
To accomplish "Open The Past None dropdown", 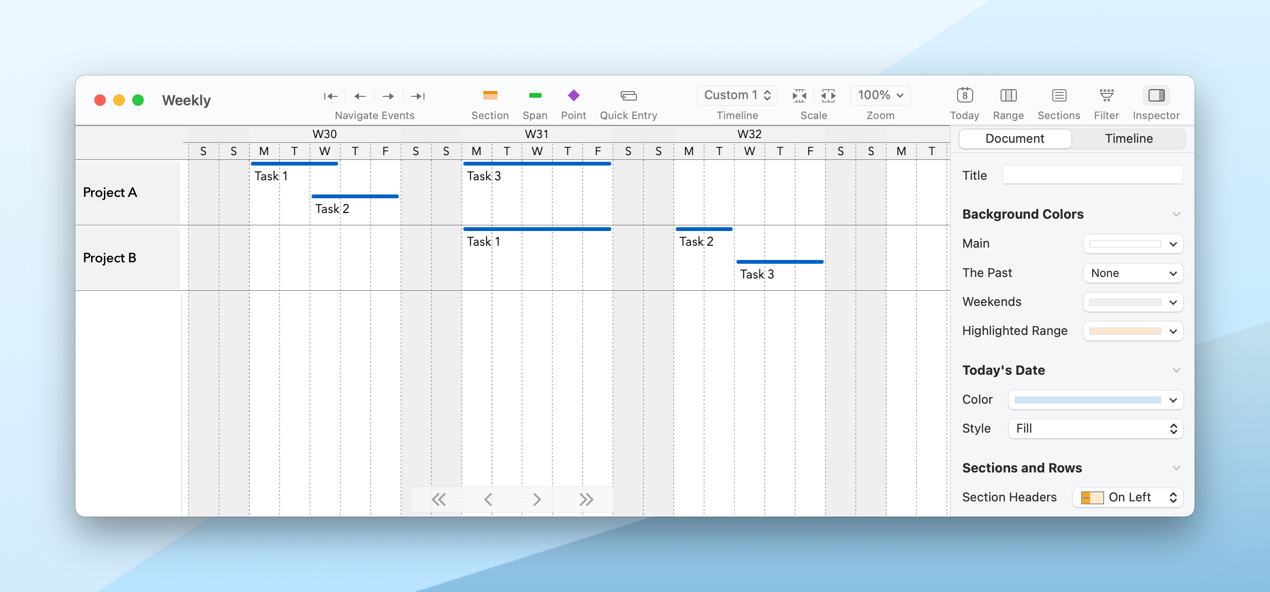I will tap(1132, 273).
